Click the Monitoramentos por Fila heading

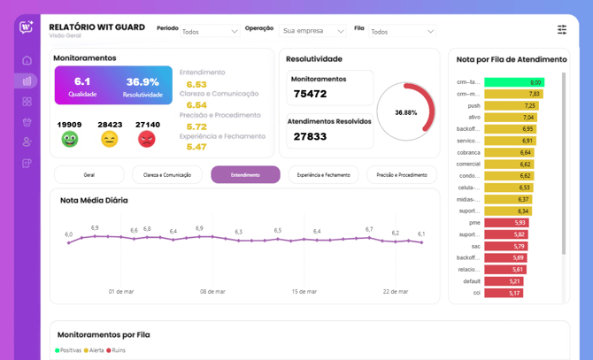(x=104, y=334)
